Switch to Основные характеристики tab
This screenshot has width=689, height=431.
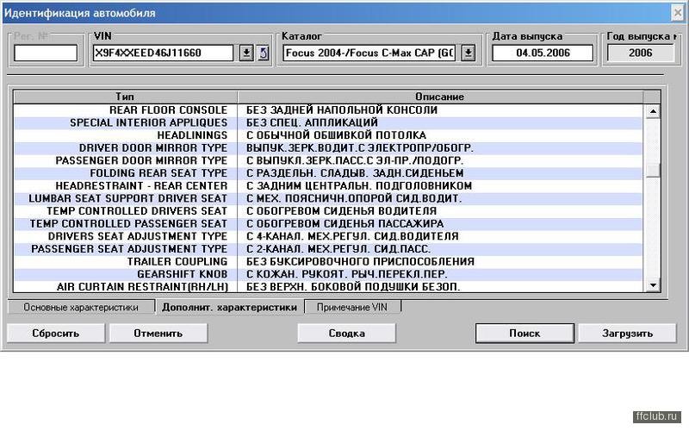[x=81, y=307]
